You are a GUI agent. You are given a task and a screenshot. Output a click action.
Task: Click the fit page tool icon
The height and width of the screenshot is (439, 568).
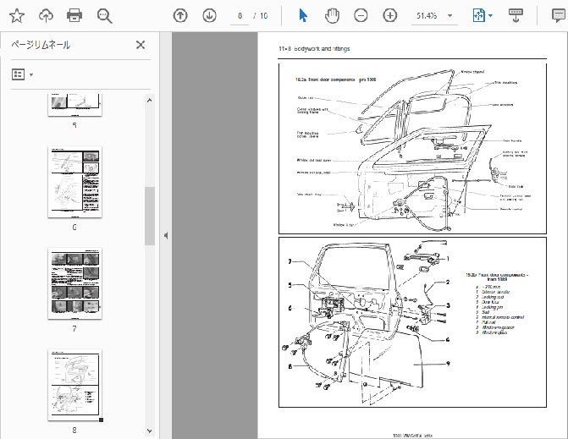(478, 15)
